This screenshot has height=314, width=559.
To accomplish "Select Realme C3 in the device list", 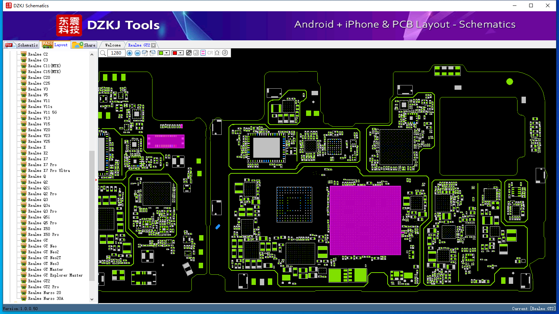I will [38, 60].
